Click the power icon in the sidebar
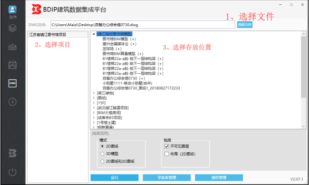This screenshot has width=309, height=185. (12, 172)
